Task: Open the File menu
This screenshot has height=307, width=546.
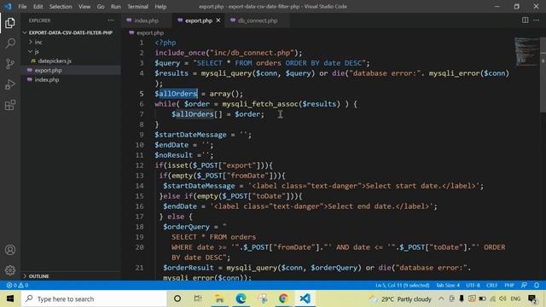Action: click(x=22, y=7)
